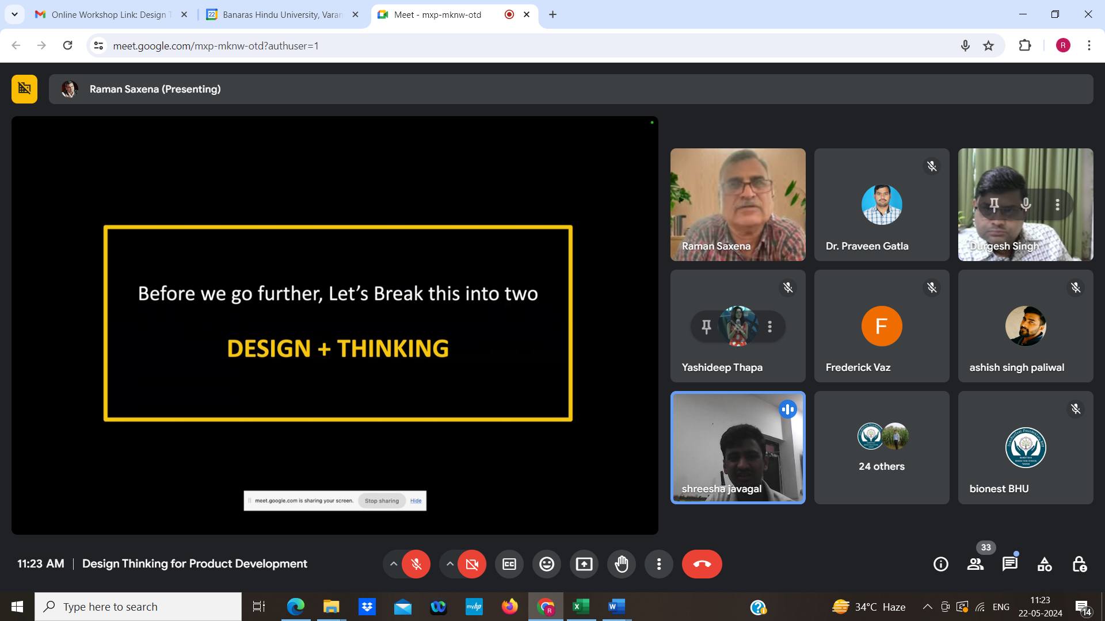Click the present now icon

click(x=584, y=564)
